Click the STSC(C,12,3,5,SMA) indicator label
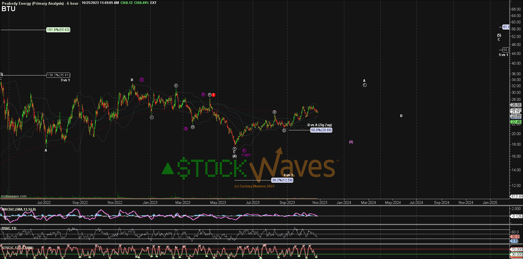The image size is (523, 259). tap(17, 248)
